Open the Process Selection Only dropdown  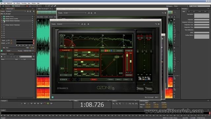28,51
